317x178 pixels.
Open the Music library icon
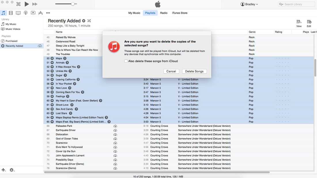pyautogui.click(x=3, y=13)
